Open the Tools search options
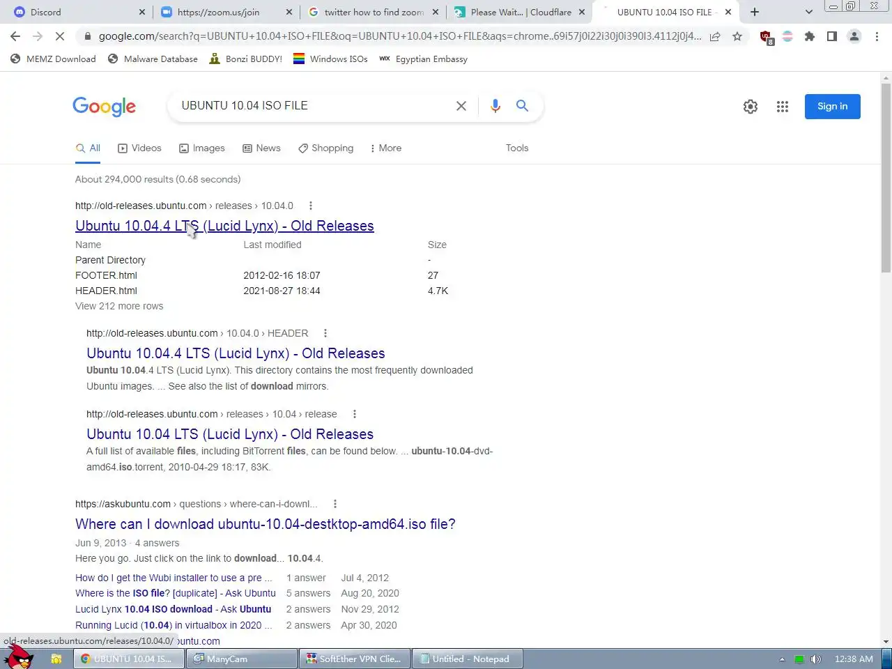Screen dimensions: 892x669 click(x=517, y=148)
